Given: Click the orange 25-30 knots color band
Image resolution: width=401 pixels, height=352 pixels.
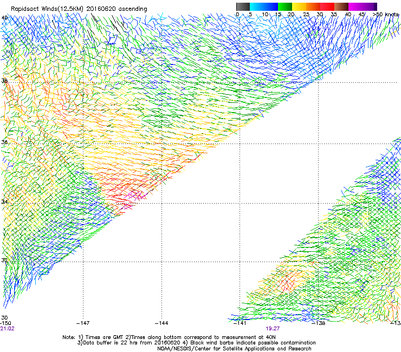Looking at the screenshot, I should click(313, 6).
